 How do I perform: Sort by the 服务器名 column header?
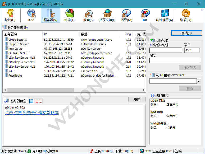23,34
